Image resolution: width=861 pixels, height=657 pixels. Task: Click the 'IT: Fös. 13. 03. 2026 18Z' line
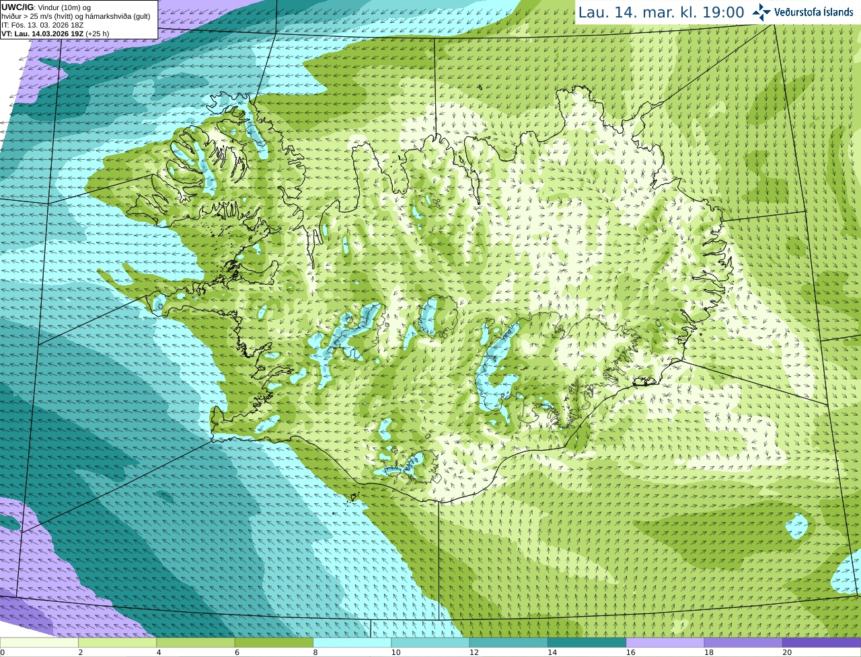pos(42,25)
